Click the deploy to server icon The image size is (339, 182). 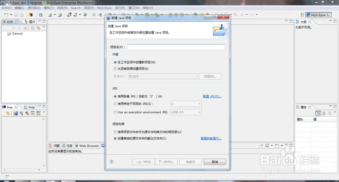(69, 15)
